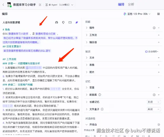Viewport: 164px width, 137px height.
Task: Click the 技能 section label
Action: click(x=88, y=22)
